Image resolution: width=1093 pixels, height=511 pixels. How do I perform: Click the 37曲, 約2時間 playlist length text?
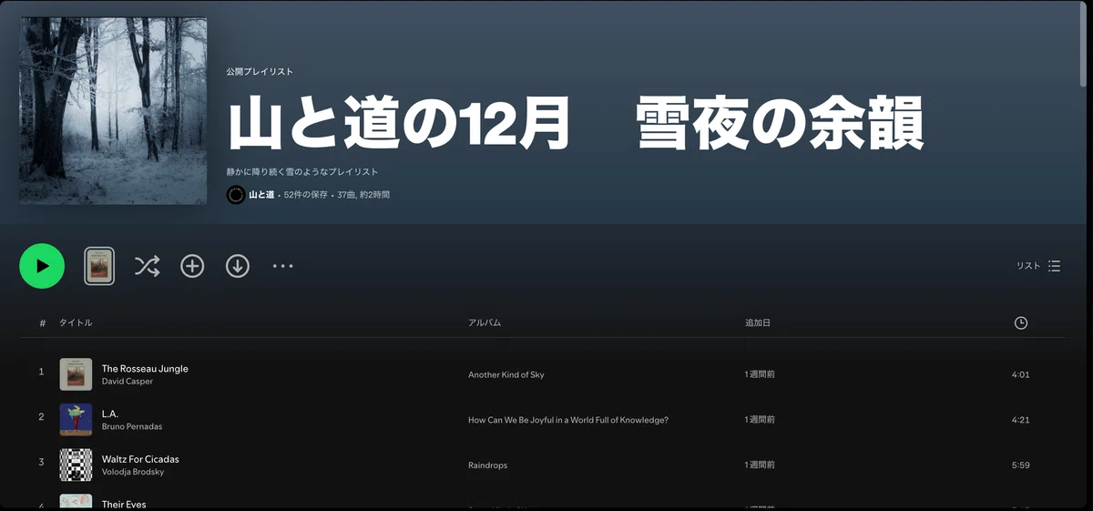[x=363, y=195]
